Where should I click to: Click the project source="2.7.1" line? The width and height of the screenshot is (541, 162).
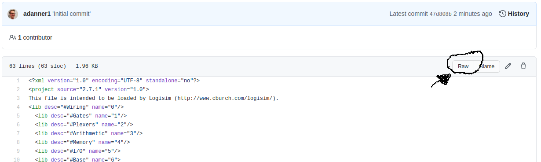coord(89,89)
